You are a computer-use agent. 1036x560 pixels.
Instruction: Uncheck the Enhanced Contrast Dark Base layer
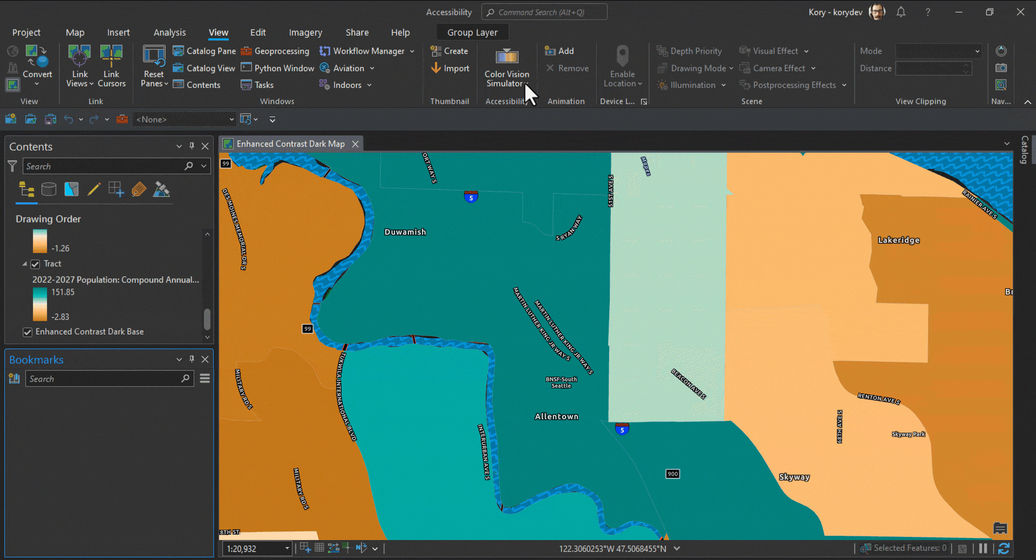coord(28,332)
